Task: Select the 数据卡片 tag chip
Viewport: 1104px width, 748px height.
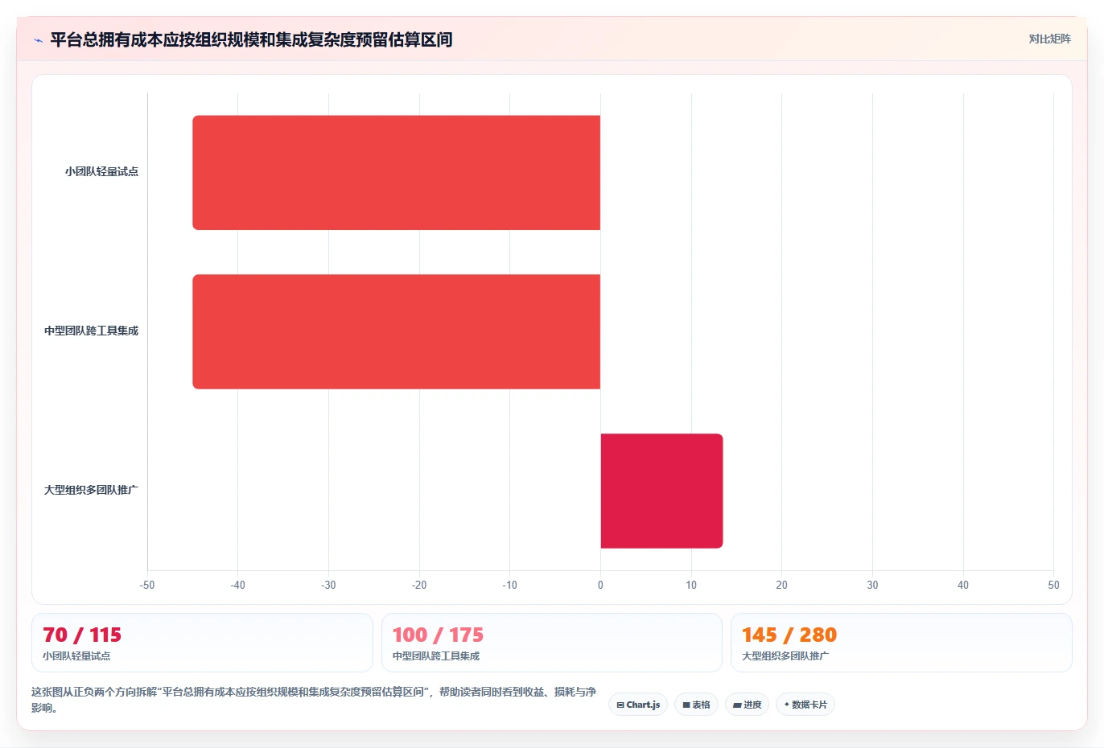Action: (805, 705)
